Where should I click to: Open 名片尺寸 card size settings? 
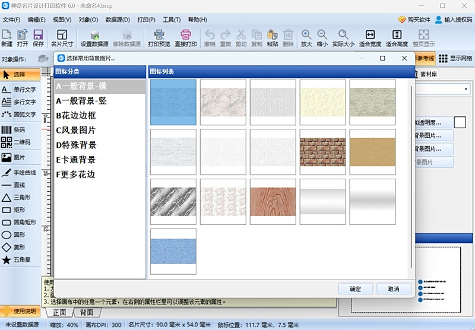(x=62, y=38)
